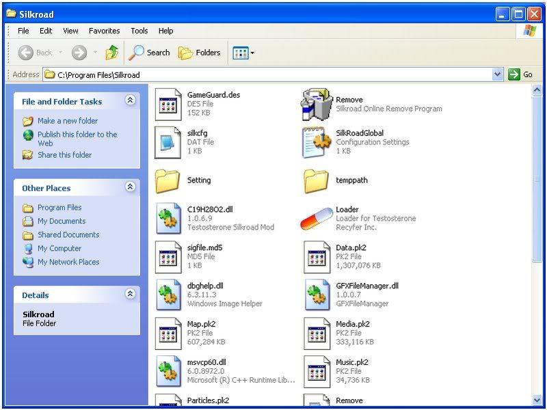Click the vertical scrollbar up arrow
547x410 pixels.
pyautogui.click(x=537, y=90)
